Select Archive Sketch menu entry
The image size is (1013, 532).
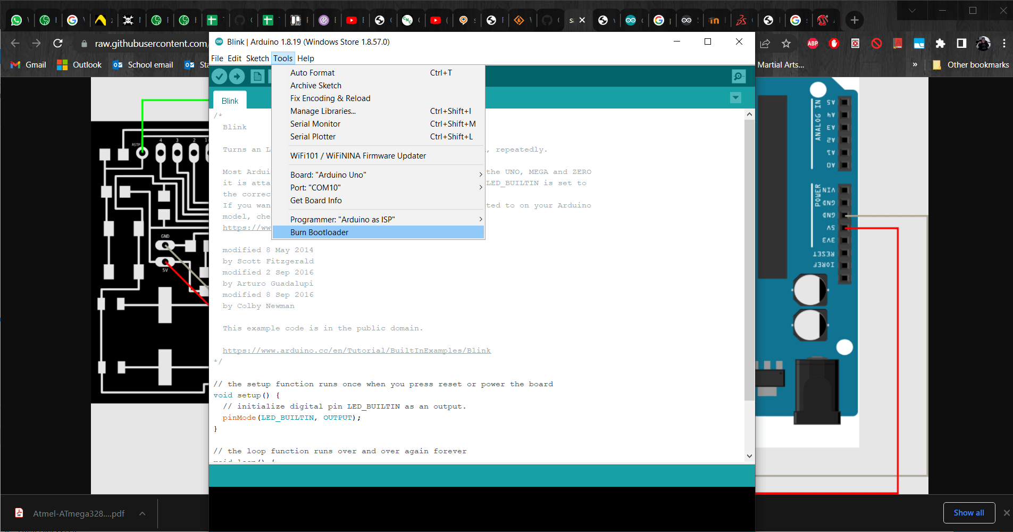point(378,86)
